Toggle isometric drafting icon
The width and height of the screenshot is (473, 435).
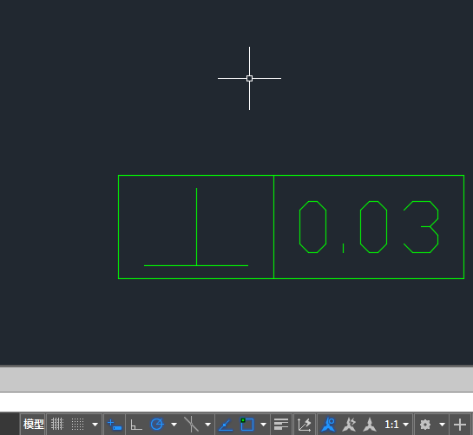[191, 425]
